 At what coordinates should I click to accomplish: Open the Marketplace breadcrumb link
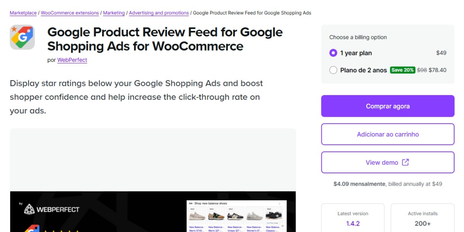(x=23, y=13)
